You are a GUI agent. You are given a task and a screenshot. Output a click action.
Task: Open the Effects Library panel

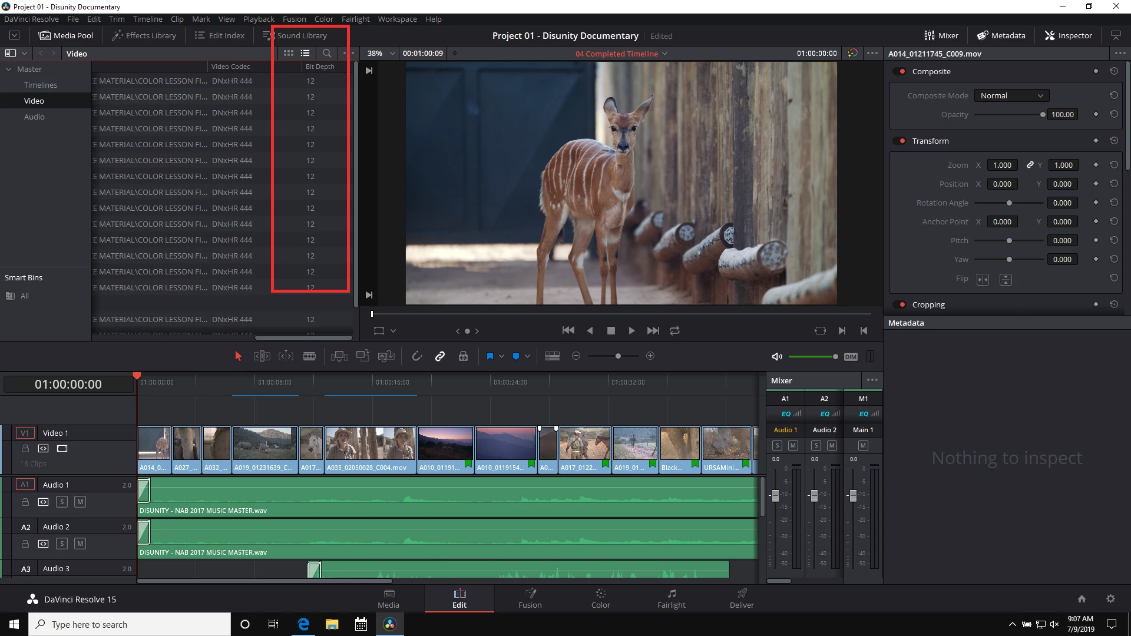pos(144,35)
